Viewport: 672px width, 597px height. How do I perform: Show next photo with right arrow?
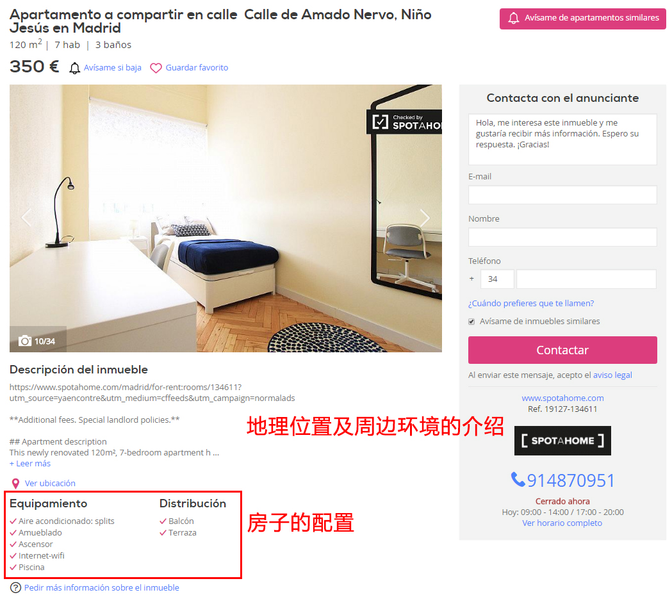[x=424, y=218]
